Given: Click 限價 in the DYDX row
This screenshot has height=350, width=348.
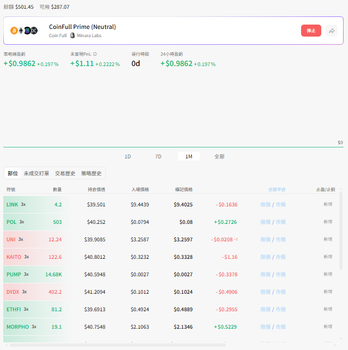Looking at the screenshot, I should click(266, 292).
